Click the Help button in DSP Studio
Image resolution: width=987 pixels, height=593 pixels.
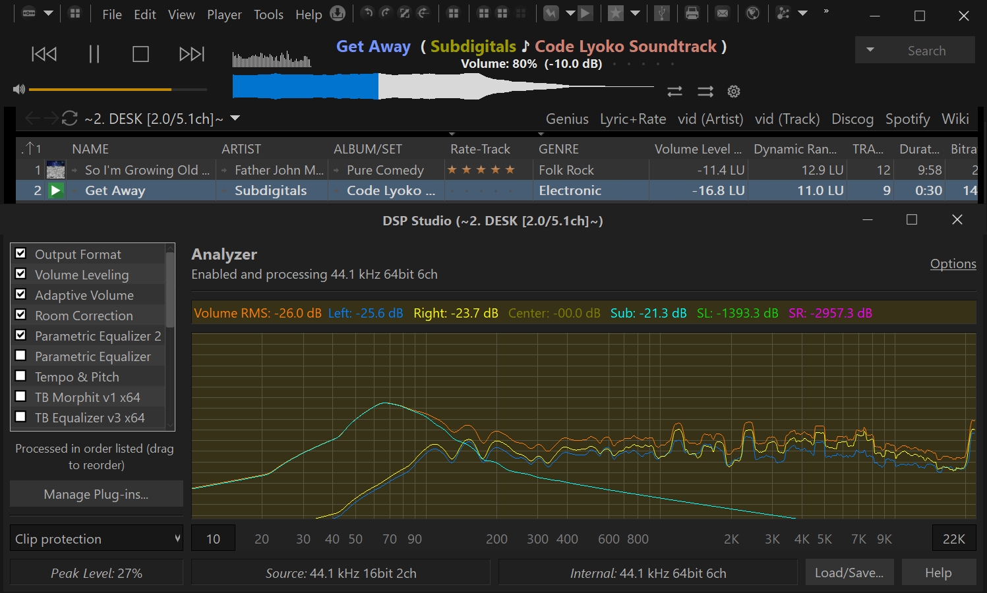pos(938,573)
